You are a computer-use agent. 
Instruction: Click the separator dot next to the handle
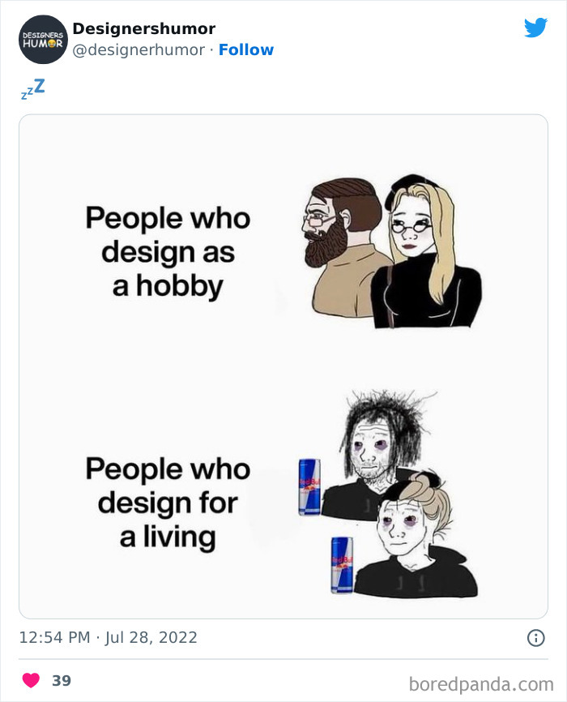pyautogui.click(x=211, y=50)
